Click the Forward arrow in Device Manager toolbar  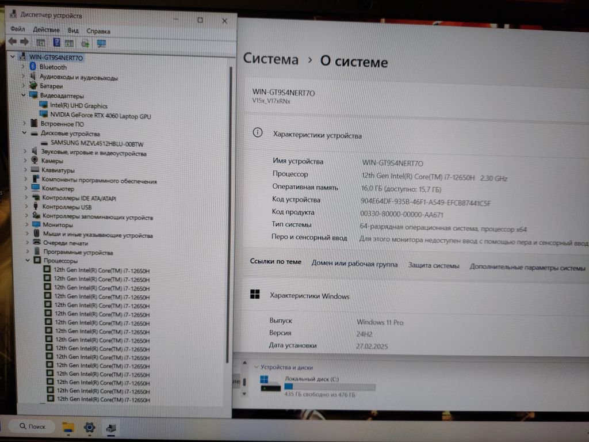24,42
